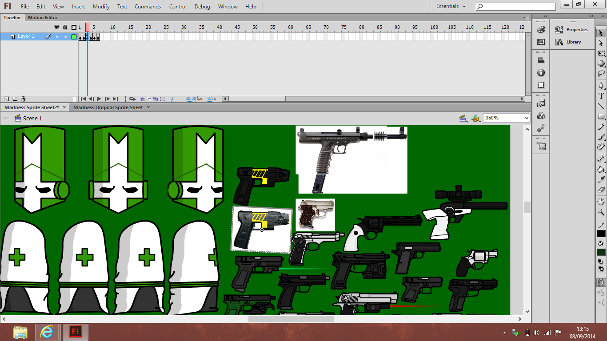Select the Eraser tool
The height and width of the screenshot is (341, 607).
coord(601,190)
